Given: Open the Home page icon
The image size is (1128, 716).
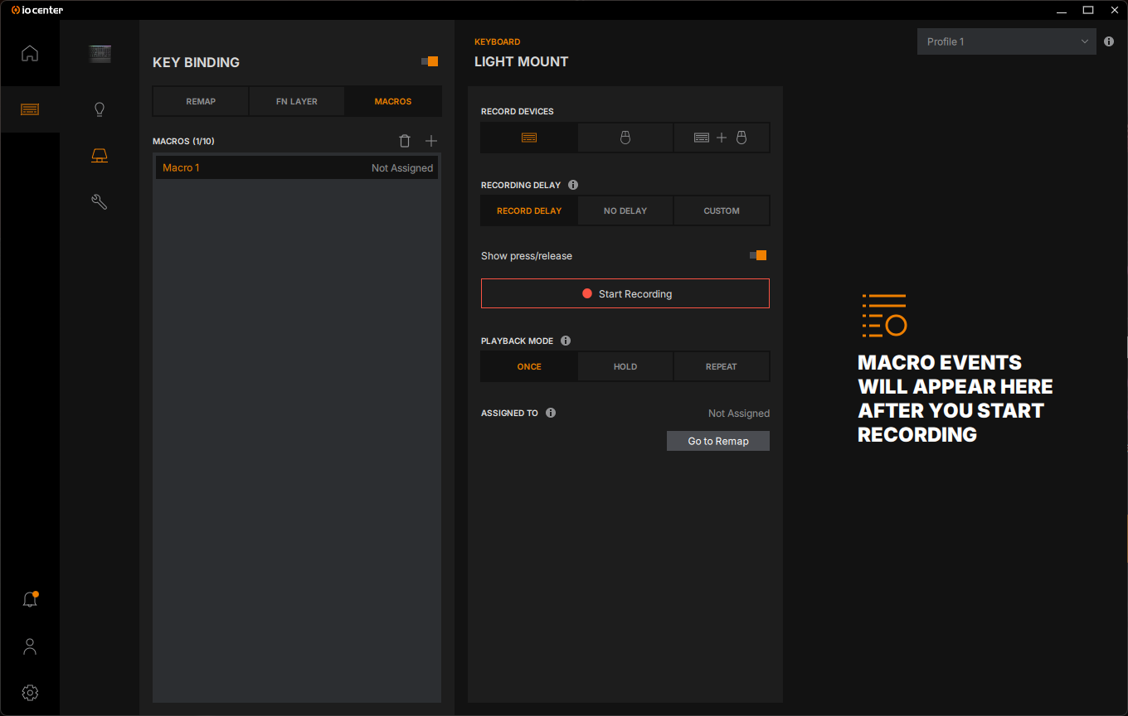Looking at the screenshot, I should coord(30,54).
